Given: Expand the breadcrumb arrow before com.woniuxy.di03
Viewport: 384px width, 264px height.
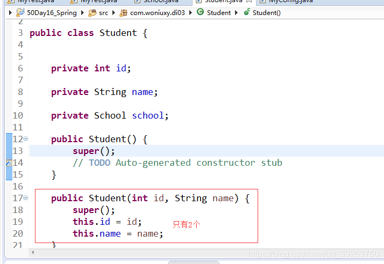Looking at the screenshot, I should tap(113, 12).
